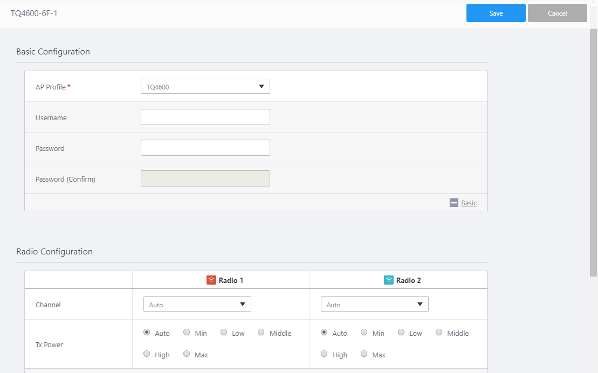598x373 pixels.
Task: Click the Basic Configuration heading
Action: [53, 52]
